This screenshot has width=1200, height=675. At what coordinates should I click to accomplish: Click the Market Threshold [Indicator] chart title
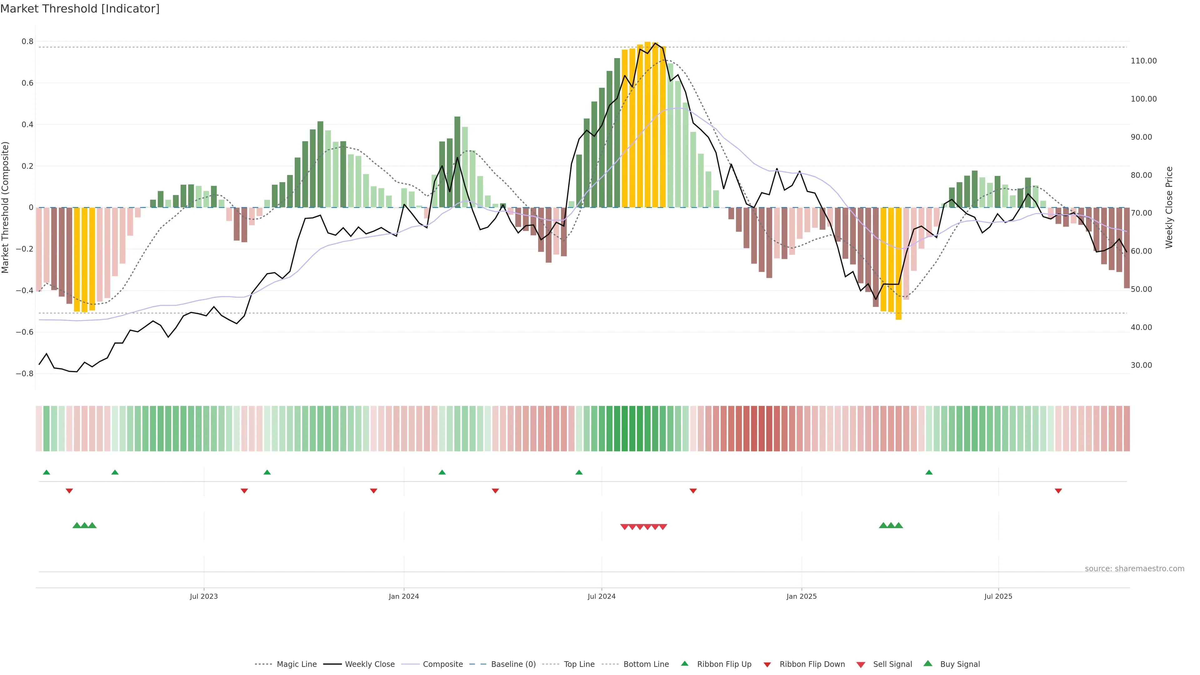click(80, 9)
